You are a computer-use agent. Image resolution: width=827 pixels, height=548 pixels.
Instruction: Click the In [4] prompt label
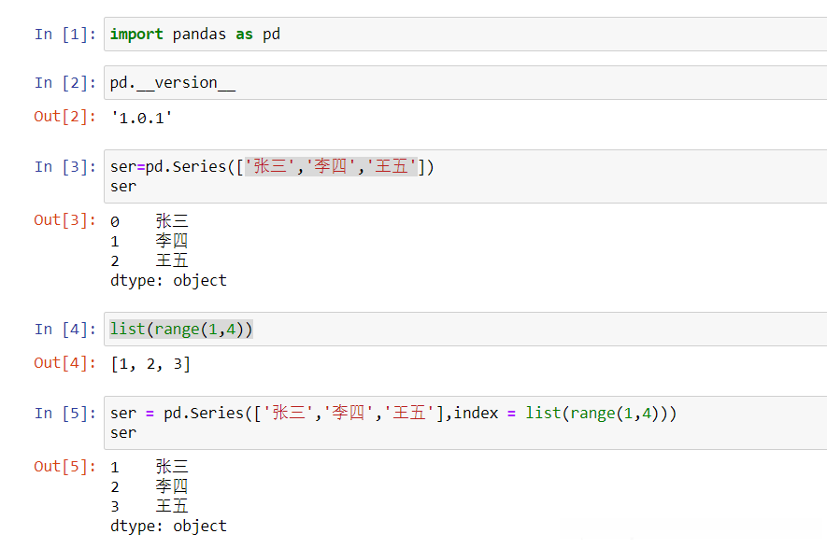click(65, 329)
